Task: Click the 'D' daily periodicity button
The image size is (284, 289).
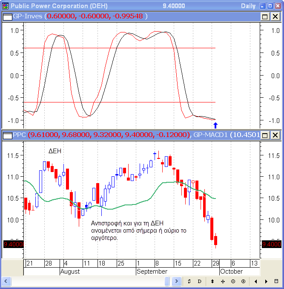Action: tap(199, 282)
